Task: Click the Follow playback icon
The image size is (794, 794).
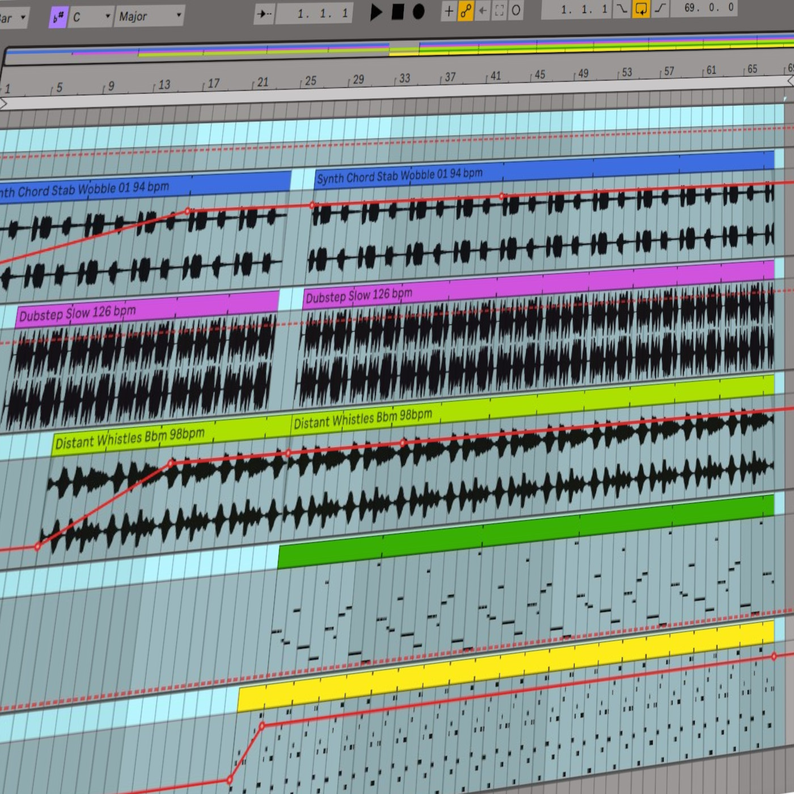Action: (264, 14)
